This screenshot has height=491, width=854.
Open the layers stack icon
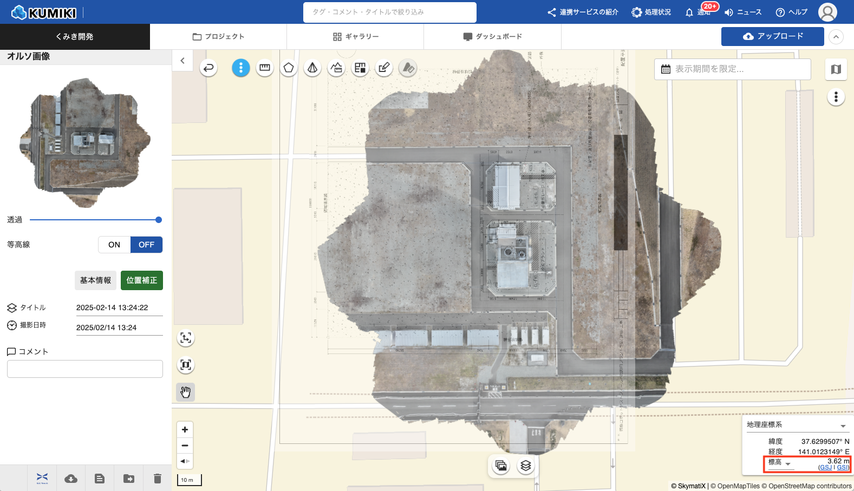[525, 466]
